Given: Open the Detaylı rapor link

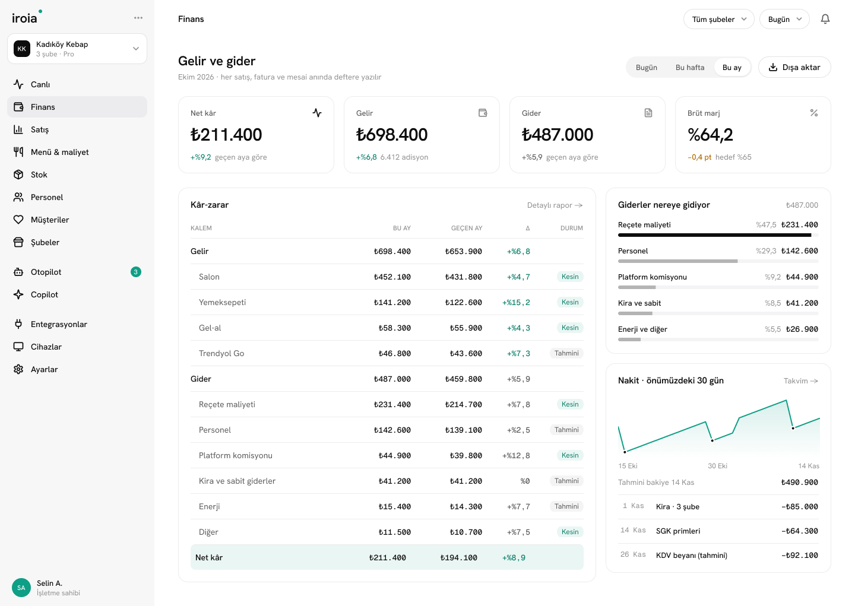Looking at the screenshot, I should (x=555, y=205).
